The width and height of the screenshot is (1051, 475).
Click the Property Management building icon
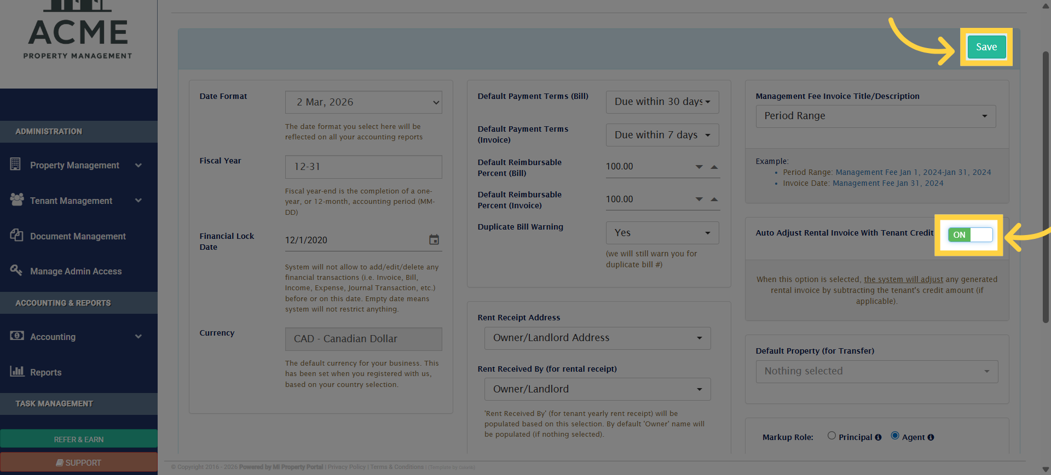click(15, 164)
